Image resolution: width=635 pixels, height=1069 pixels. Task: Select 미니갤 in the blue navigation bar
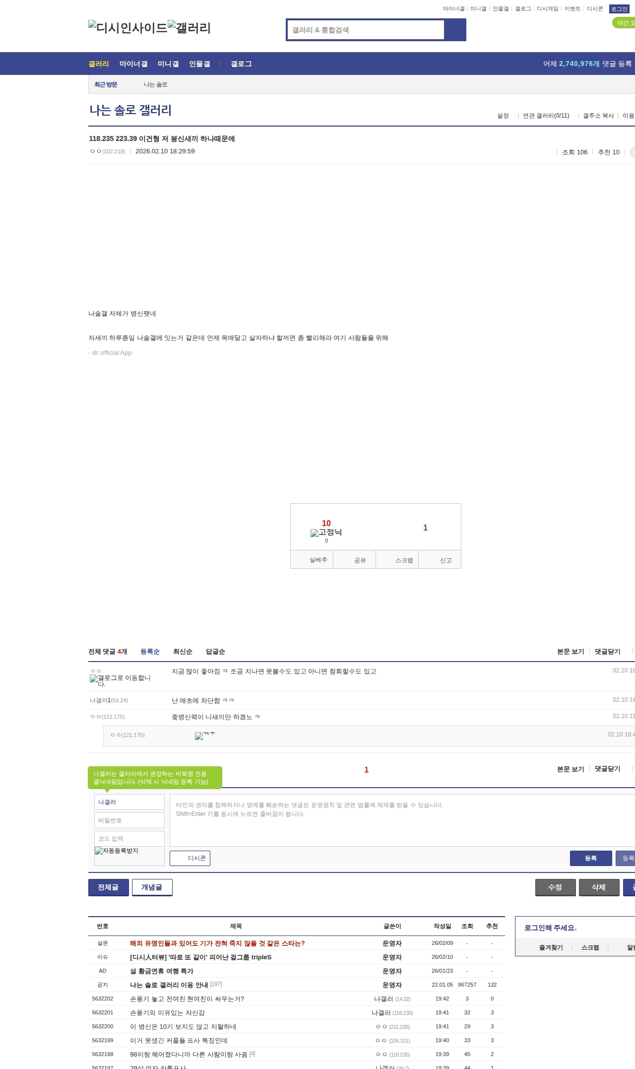click(168, 64)
